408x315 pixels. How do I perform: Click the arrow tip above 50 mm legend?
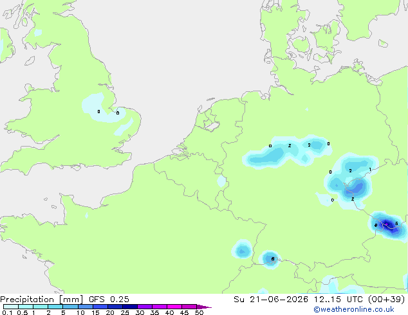click(x=204, y=307)
